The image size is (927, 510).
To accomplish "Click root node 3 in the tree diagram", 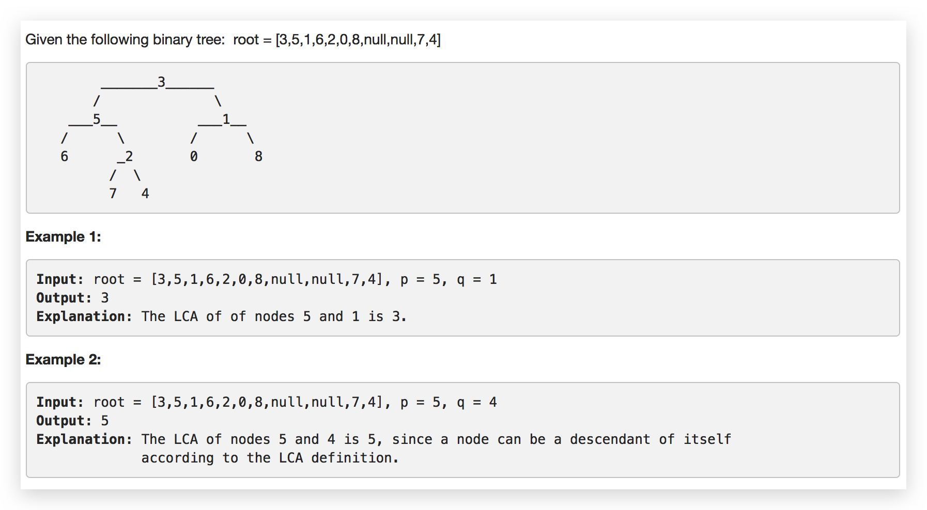I will point(161,82).
